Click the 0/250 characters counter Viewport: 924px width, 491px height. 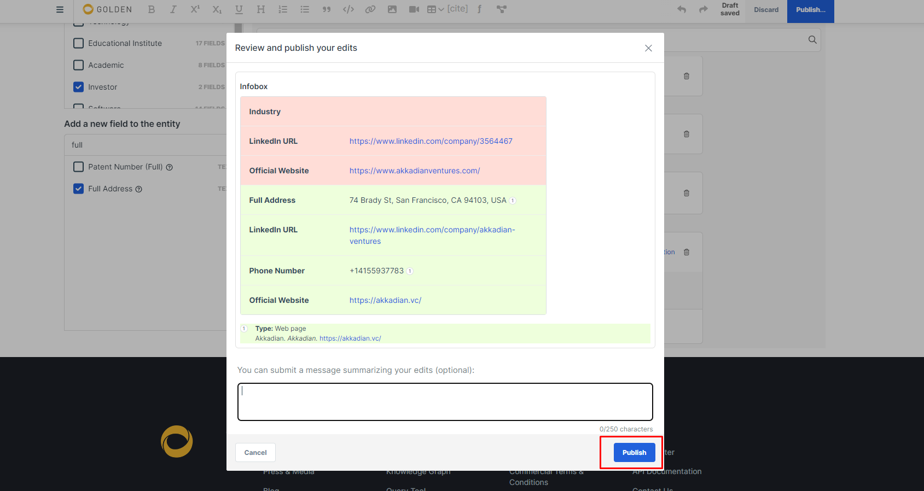click(x=626, y=429)
